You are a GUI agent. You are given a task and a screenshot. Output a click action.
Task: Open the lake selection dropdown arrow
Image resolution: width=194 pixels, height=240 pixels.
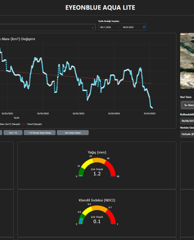(93, 28)
